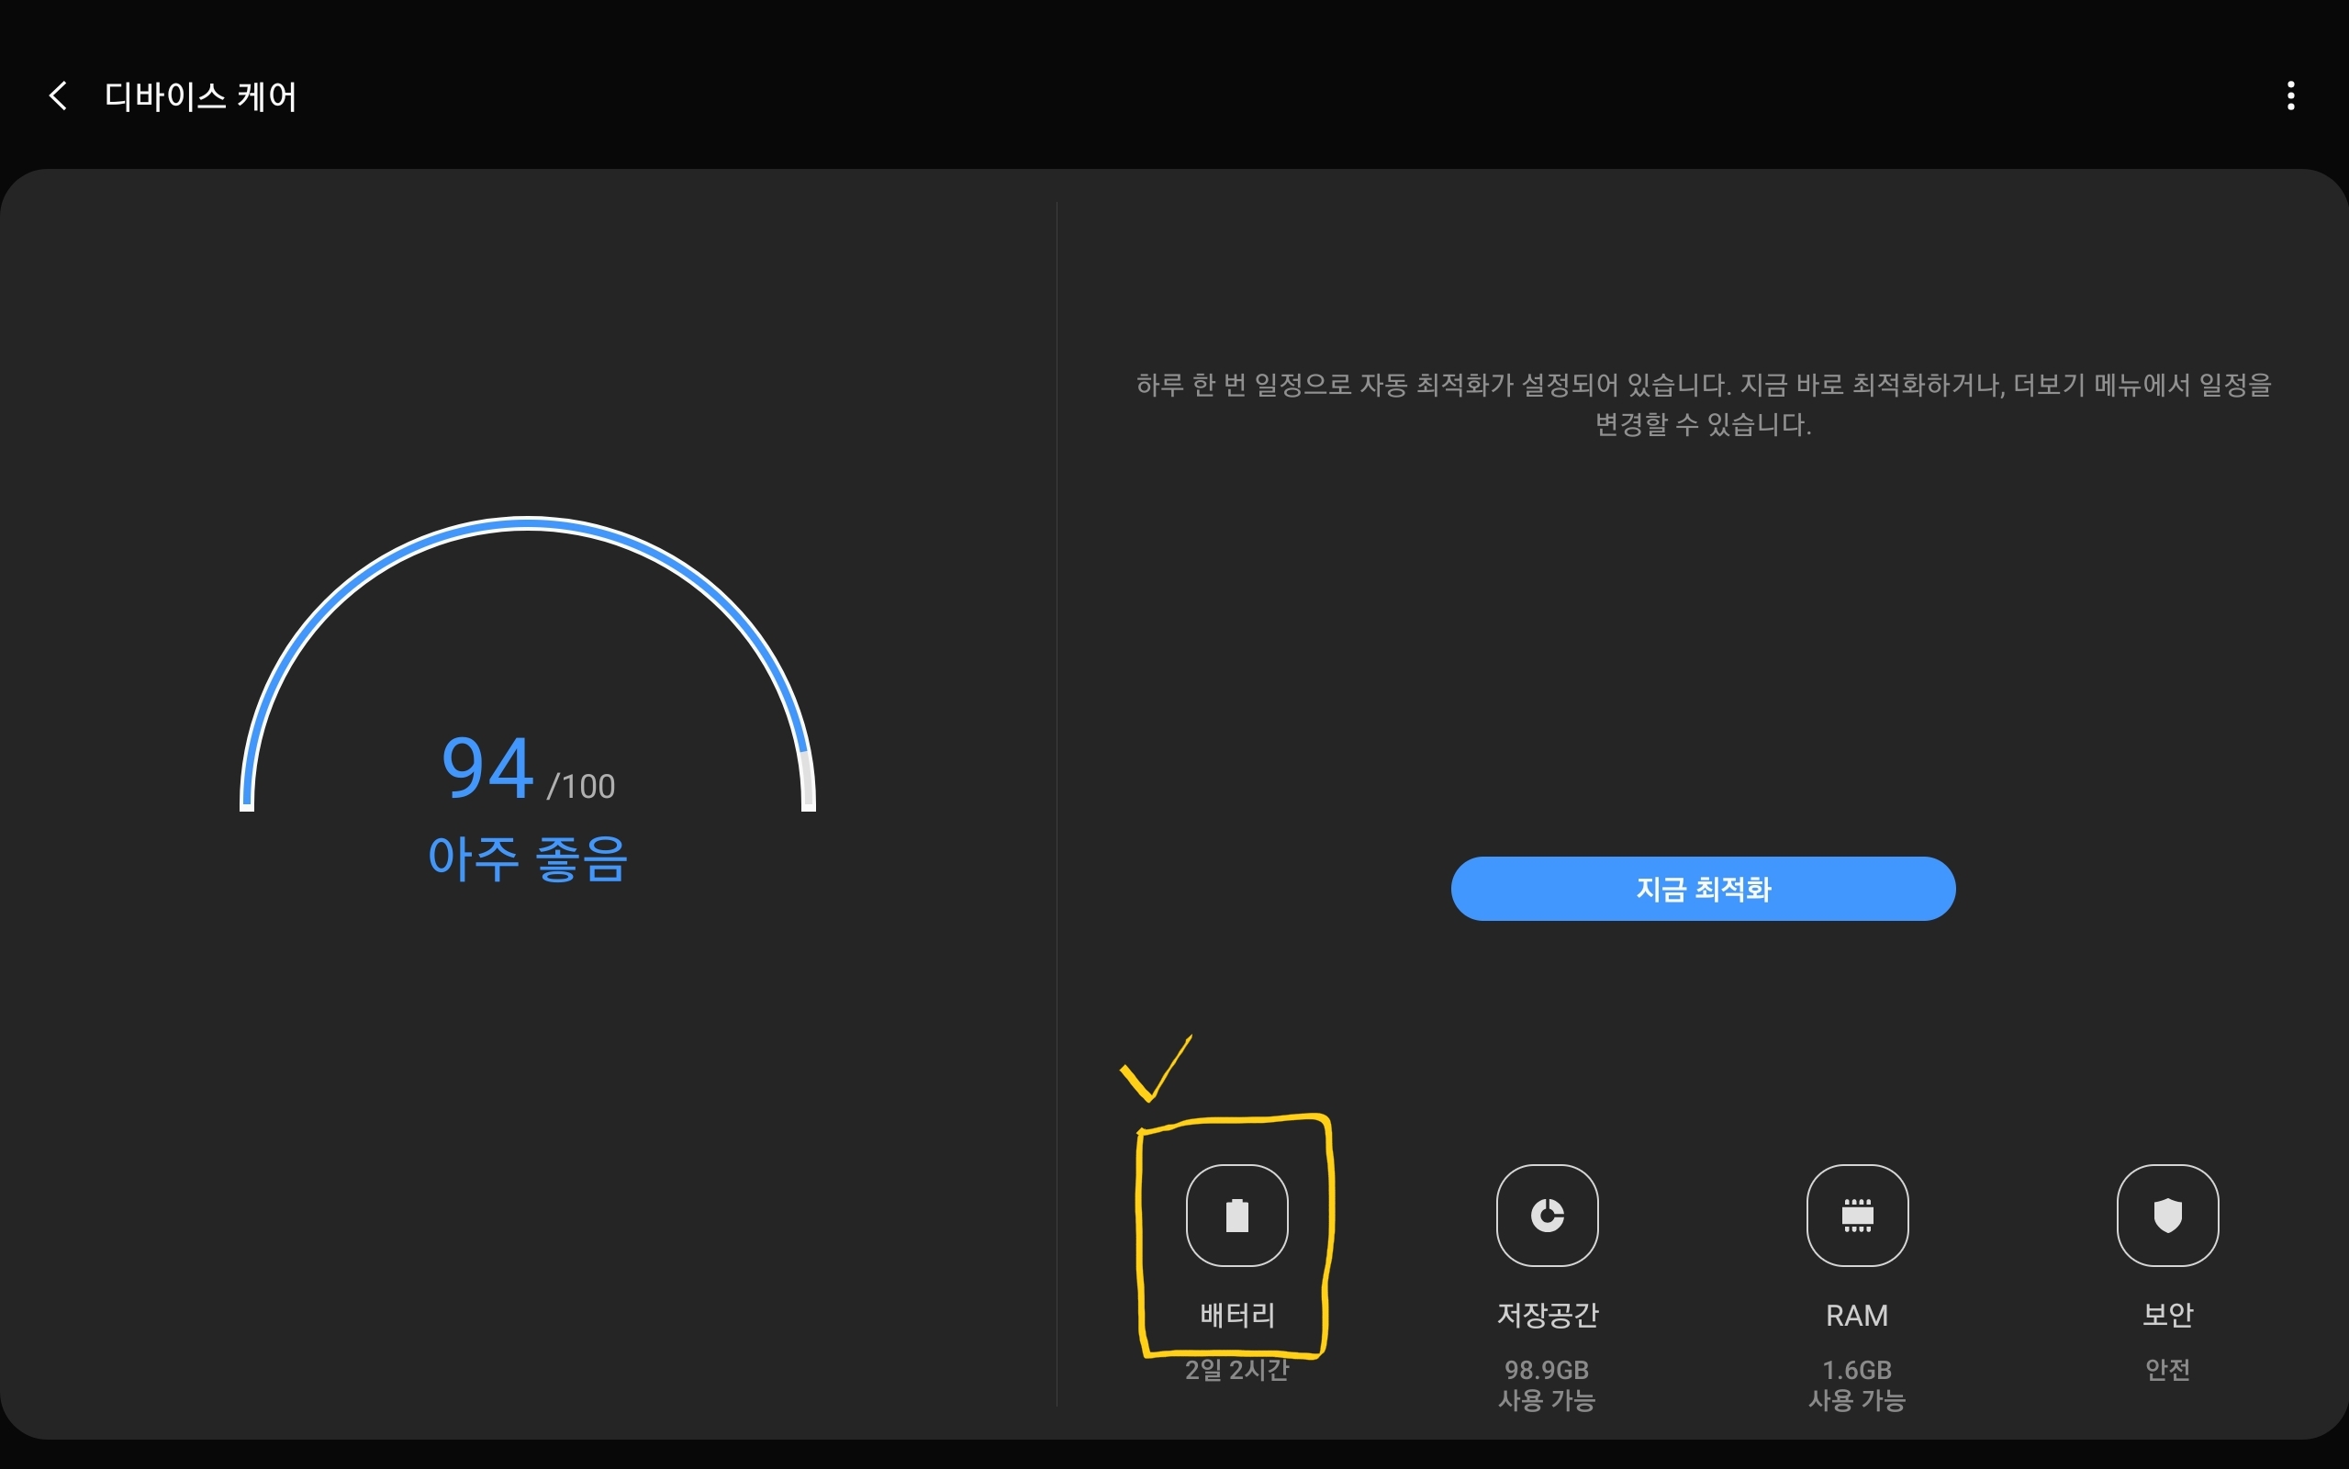Click the 디바이스 케어 page title
This screenshot has width=2349, height=1469.
coord(200,96)
